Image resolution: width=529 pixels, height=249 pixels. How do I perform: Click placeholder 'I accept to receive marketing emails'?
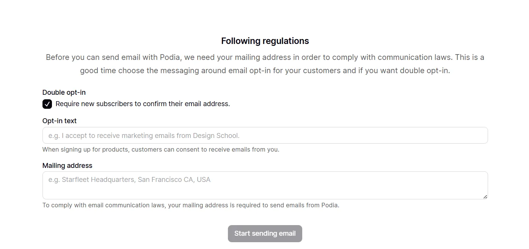144,136
